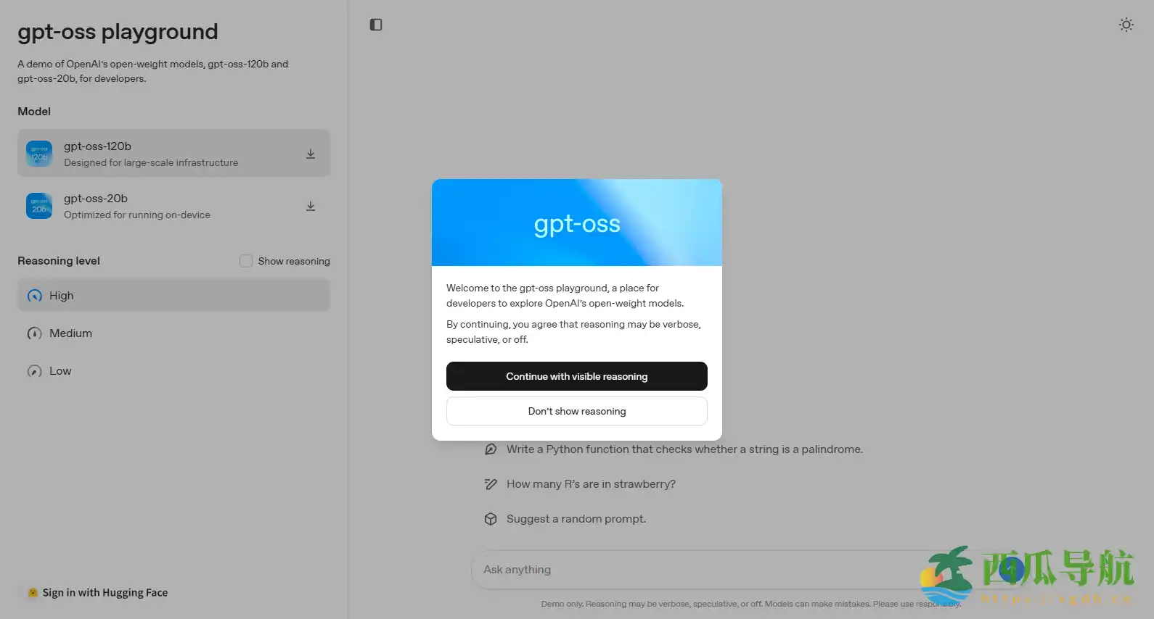Sign in with Hugging Face

point(98,592)
